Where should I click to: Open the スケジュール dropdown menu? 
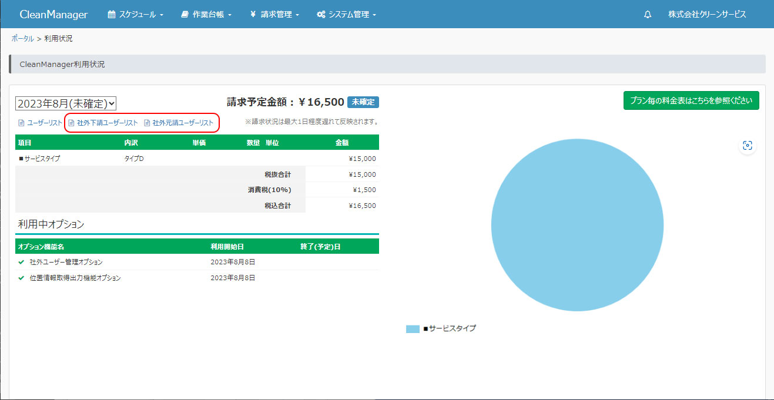pyautogui.click(x=136, y=15)
